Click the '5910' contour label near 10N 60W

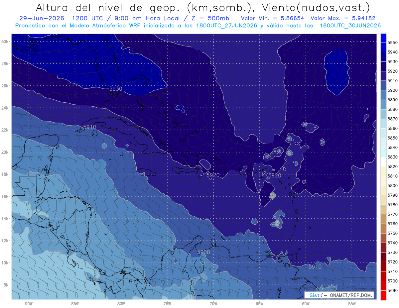click(x=315, y=267)
